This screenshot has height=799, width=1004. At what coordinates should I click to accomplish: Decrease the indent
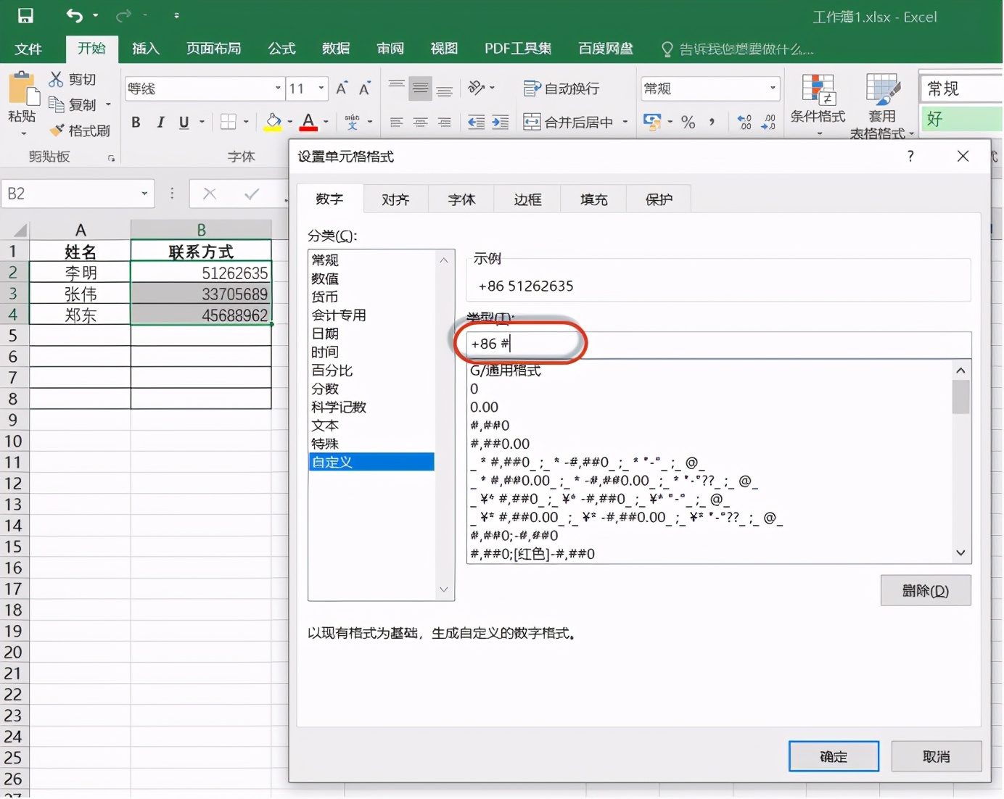pos(476,123)
